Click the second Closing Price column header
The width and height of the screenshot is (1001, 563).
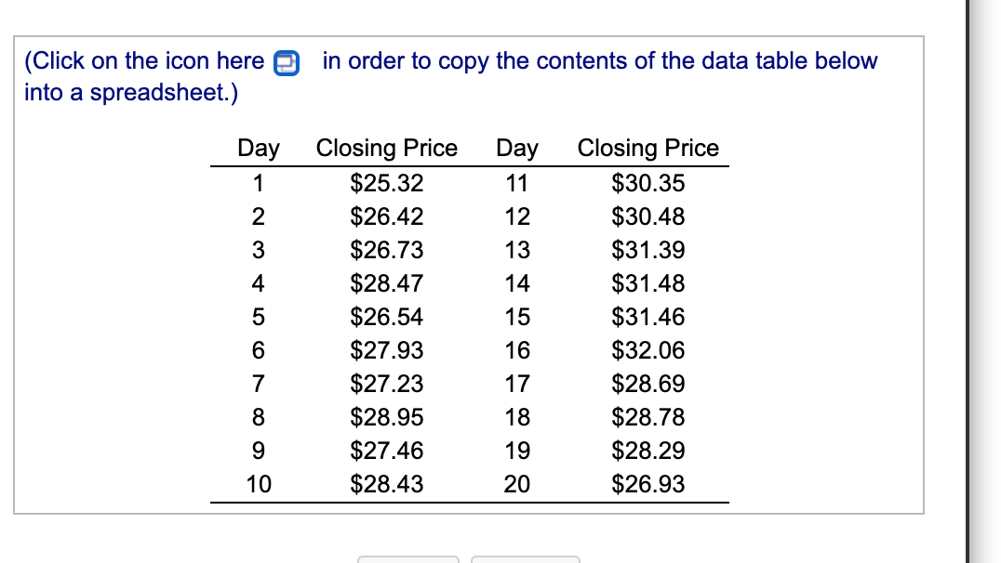648,148
